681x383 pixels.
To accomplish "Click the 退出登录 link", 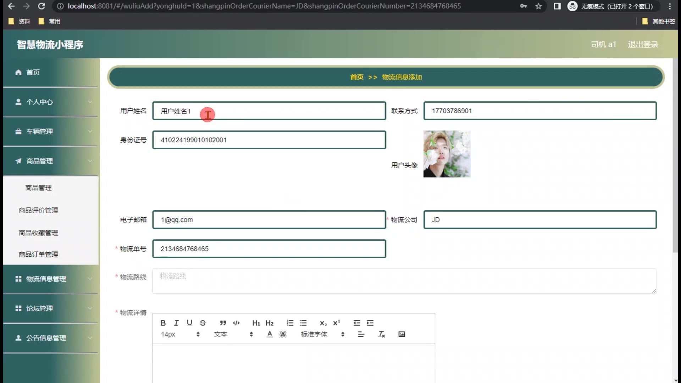I will click(643, 44).
